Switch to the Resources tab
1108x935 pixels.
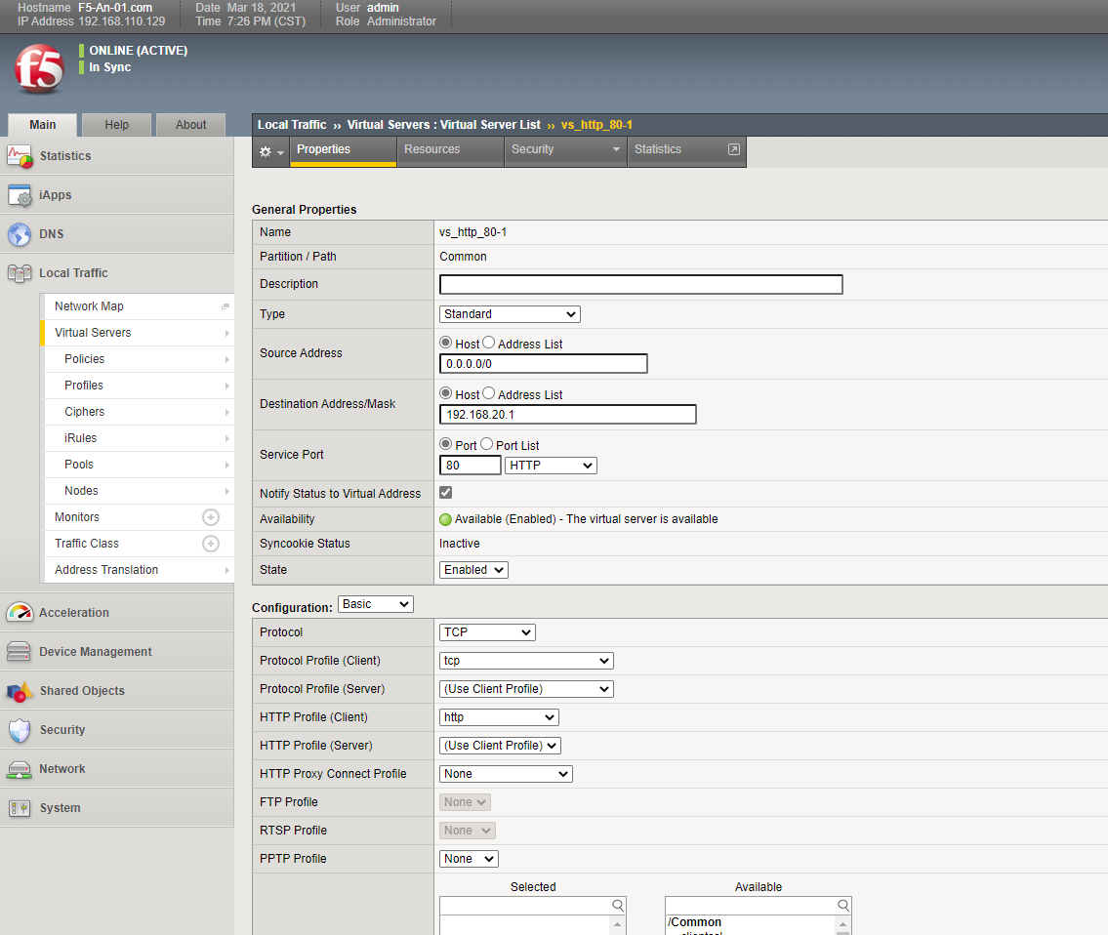[431, 149]
